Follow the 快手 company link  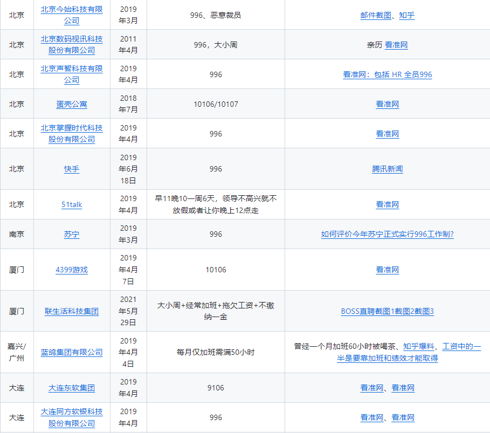tap(72, 169)
